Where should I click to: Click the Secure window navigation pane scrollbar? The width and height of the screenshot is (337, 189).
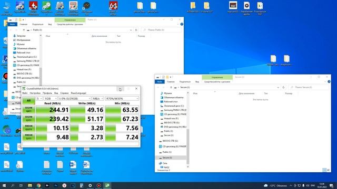(x=188, y=146)
